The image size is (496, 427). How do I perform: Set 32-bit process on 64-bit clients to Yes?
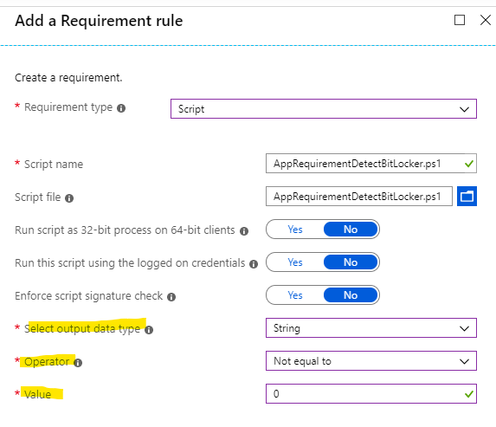coord(295,230)
